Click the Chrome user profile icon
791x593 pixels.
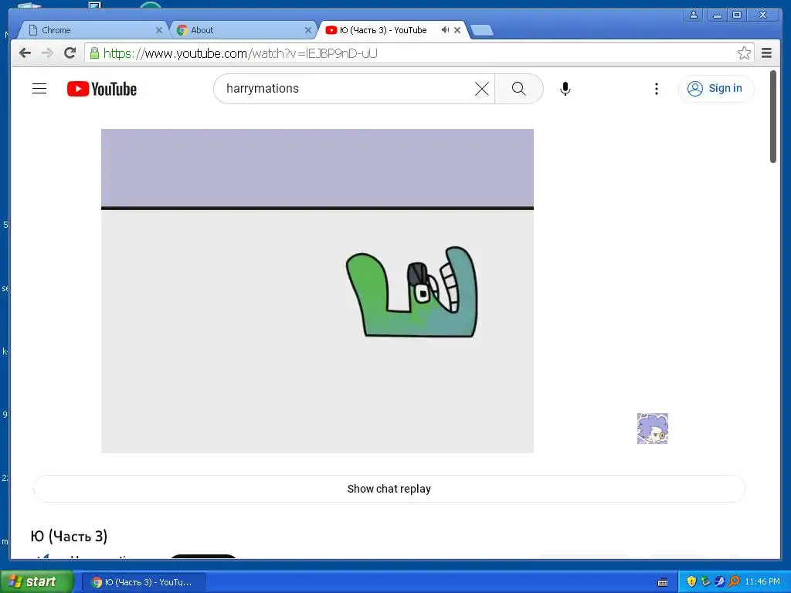pyautogui.click(x=694, y=15)
